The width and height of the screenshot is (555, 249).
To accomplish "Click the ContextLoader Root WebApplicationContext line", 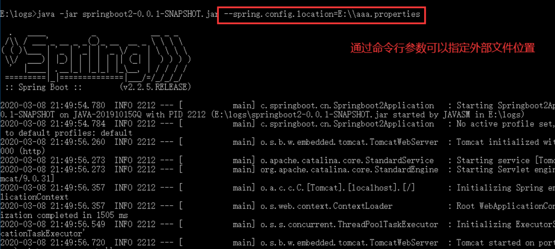I will tap(278, 206).
